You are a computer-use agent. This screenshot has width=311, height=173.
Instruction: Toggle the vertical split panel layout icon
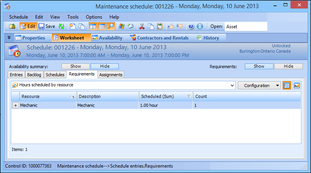[x=92, y=26]
